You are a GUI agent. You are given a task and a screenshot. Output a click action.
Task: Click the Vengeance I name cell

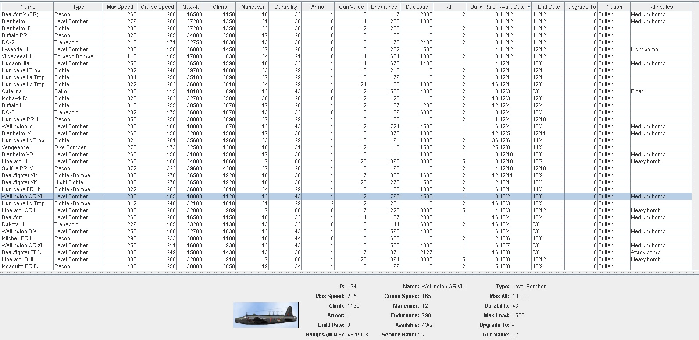click(x=27, y=147)
